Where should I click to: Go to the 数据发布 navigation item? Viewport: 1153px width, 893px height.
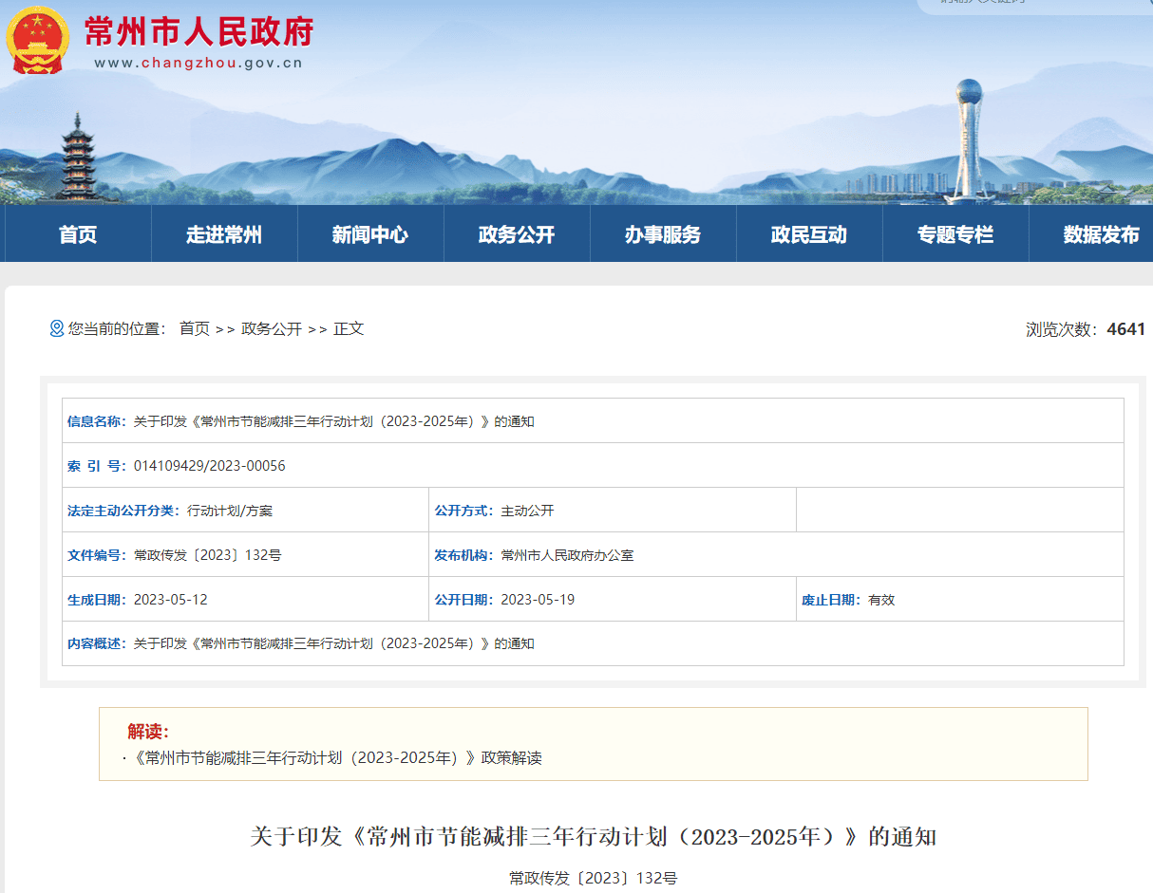[1100, 234]
